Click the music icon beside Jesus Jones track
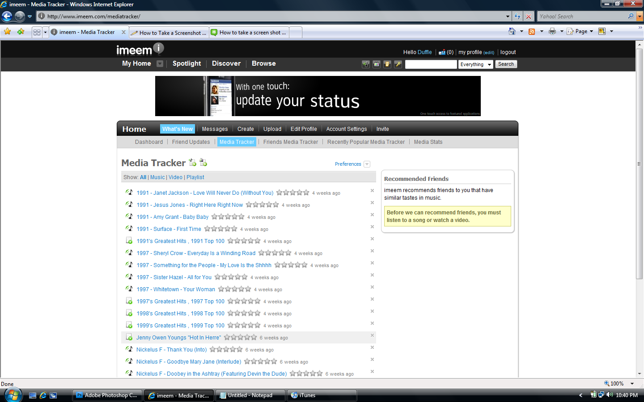This screenshot has width=644, height=402. [129, 205]
